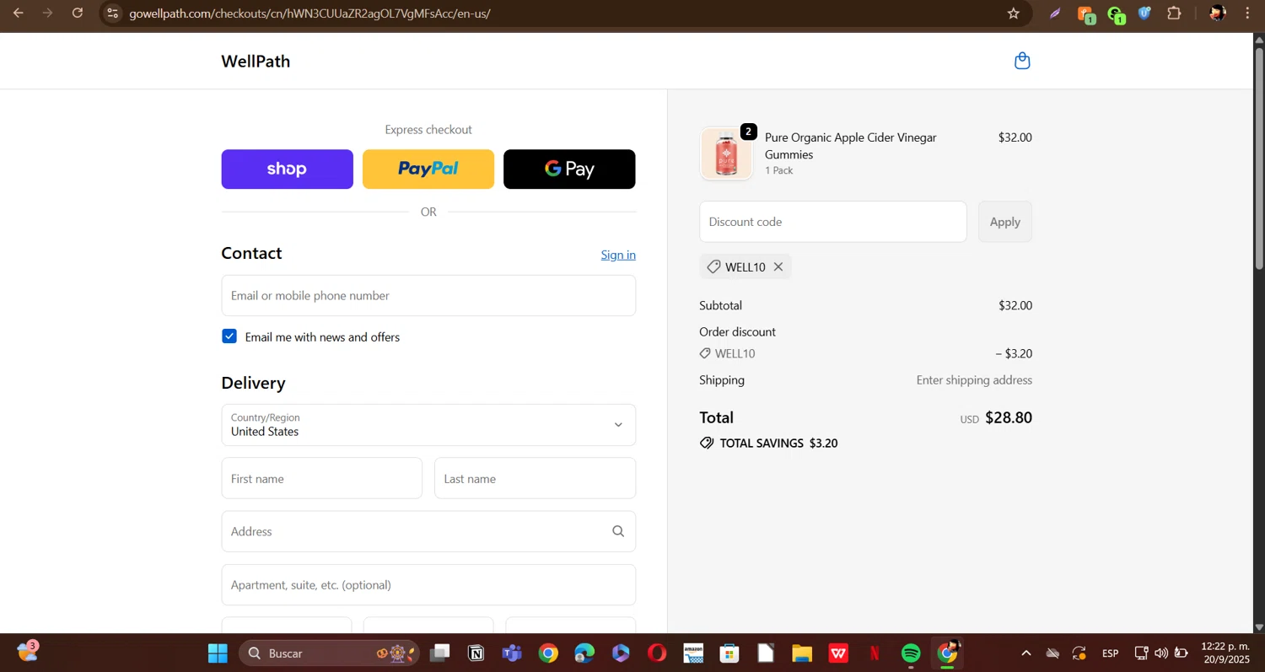Open File Explorer folder in taskbar
Viewport: 1265px width, 672px height.
[x=801, y=653]
